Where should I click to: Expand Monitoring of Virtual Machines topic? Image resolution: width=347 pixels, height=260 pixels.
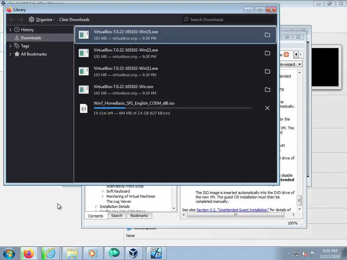[103, 196]
